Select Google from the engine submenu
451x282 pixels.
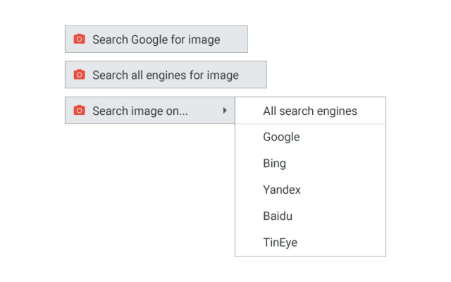point(281,137)
